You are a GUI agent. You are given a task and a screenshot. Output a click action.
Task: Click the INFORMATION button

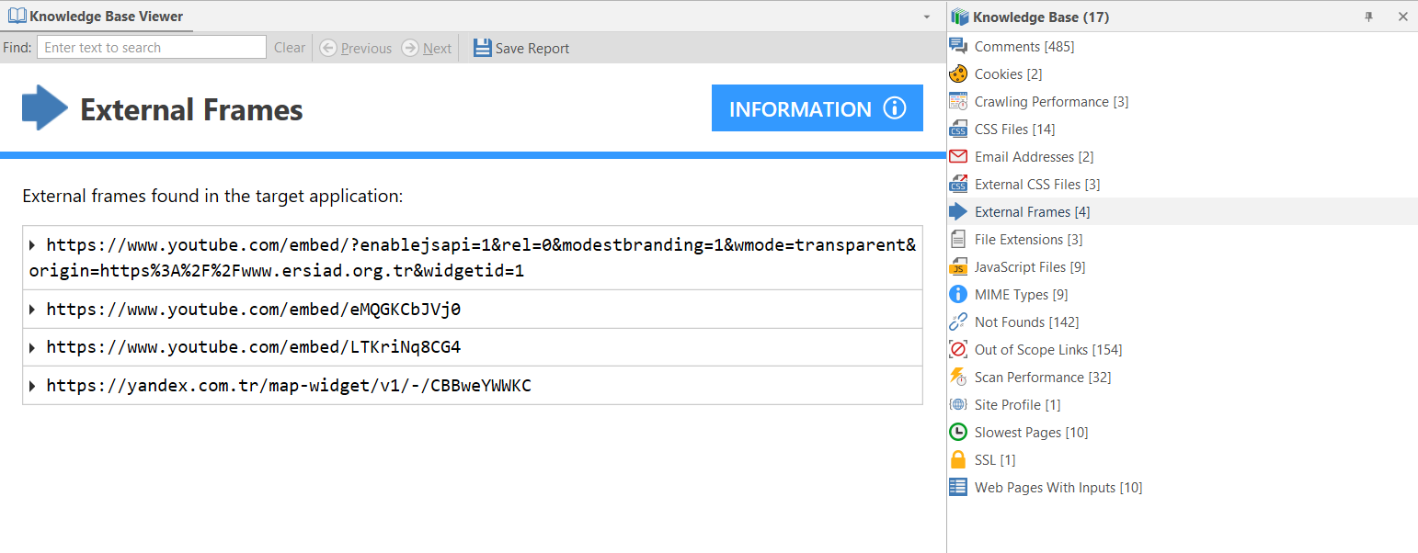(817, 107)
